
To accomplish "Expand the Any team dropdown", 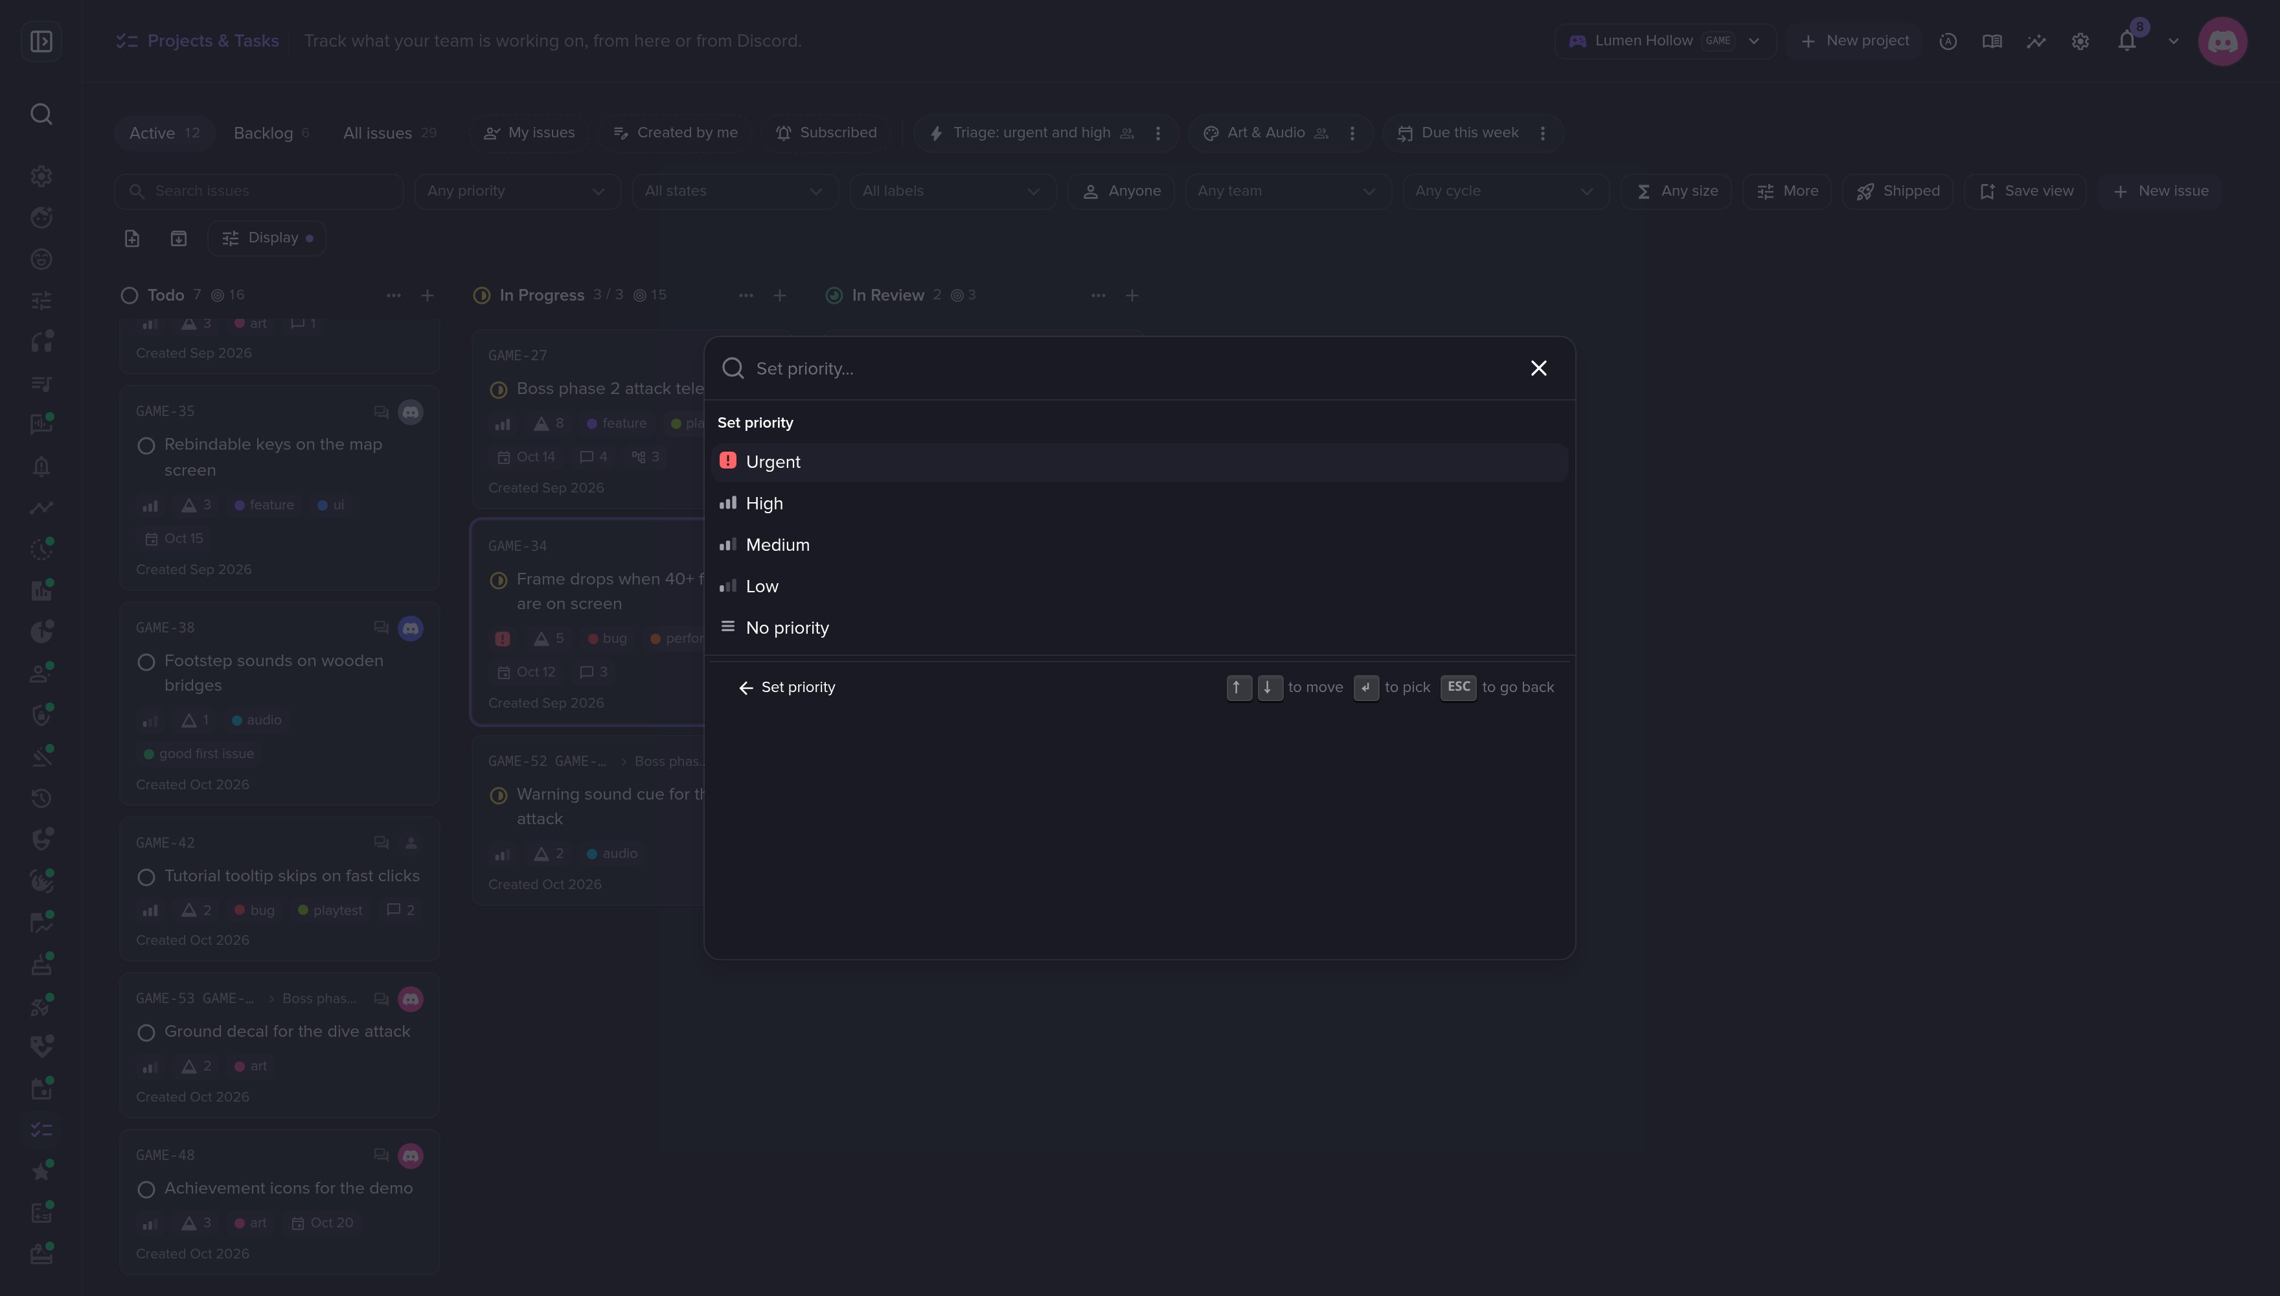I will coord(1287,191).
